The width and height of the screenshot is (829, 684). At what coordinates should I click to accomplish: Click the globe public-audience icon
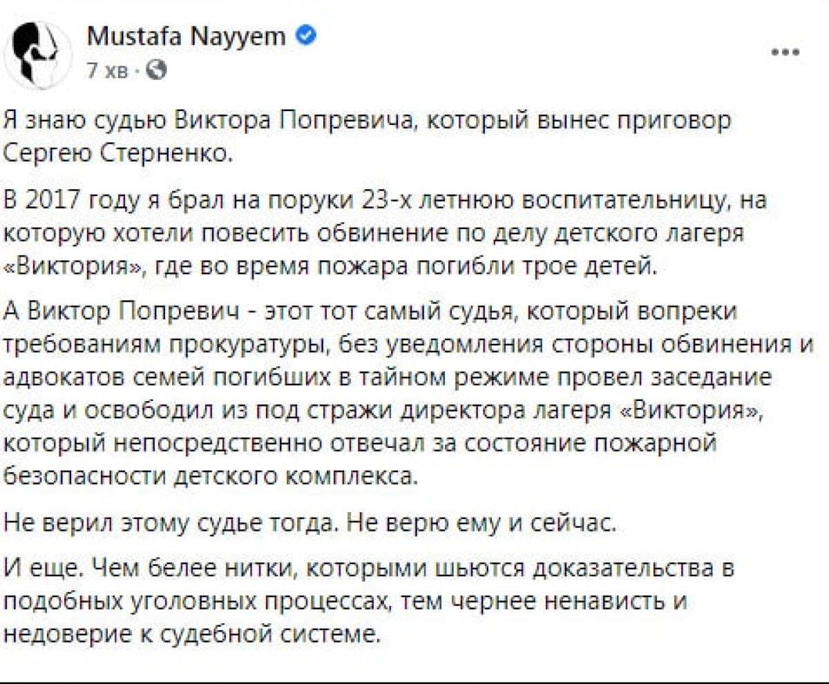pyautogui.click(x=158, y=69)
